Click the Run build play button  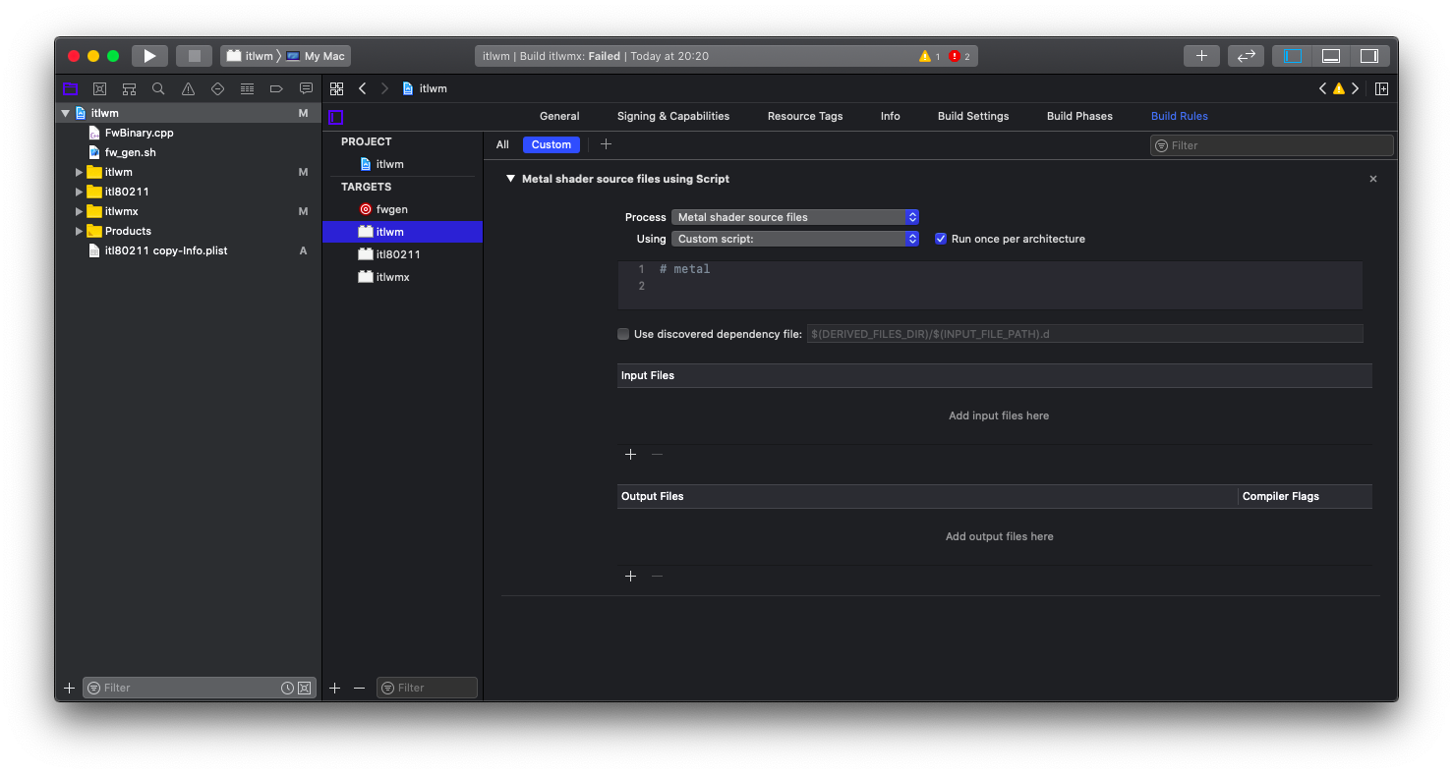pos(149,56)
